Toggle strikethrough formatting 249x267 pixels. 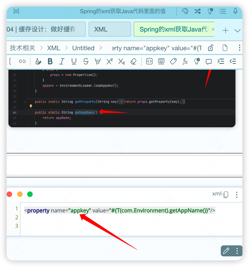coord(86,61)
